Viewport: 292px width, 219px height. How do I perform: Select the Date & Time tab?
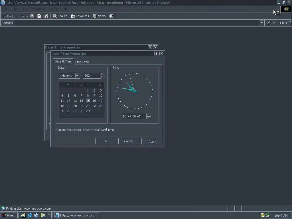point(63,61)
